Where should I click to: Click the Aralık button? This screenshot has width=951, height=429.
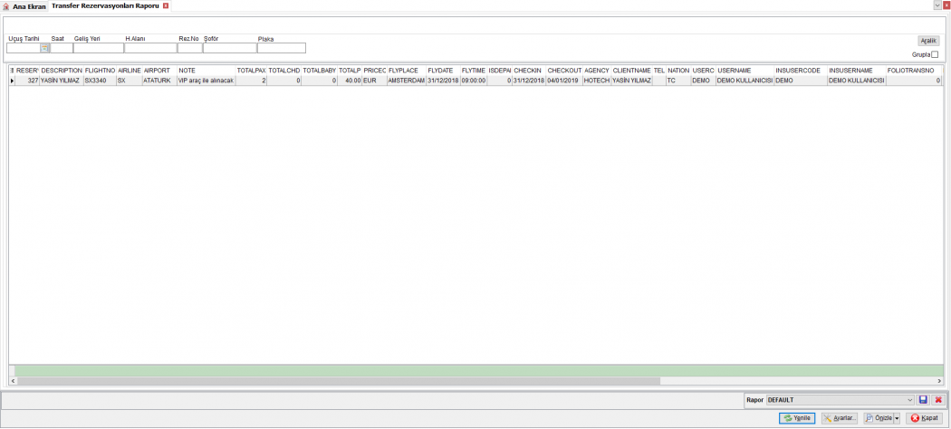[x=928, y=41]
